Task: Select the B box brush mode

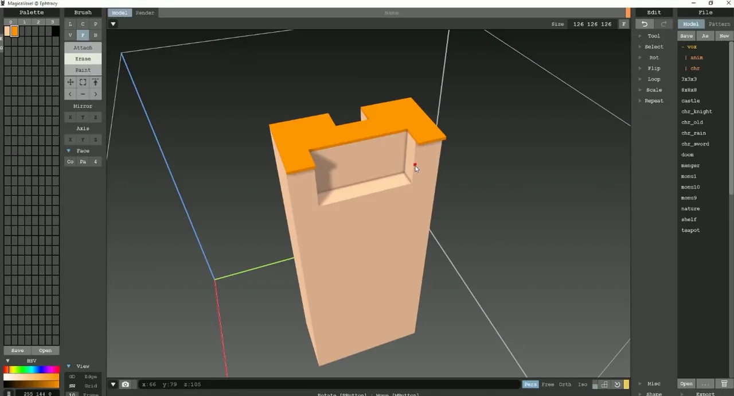Action: 95,35
